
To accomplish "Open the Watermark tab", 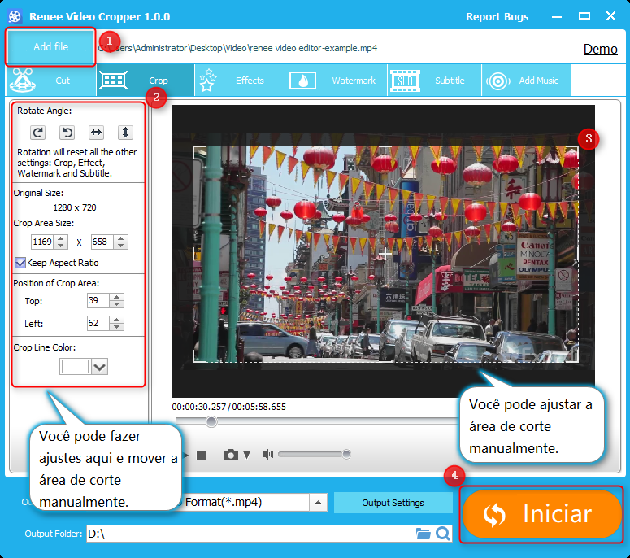I will (x=337, y=80).
